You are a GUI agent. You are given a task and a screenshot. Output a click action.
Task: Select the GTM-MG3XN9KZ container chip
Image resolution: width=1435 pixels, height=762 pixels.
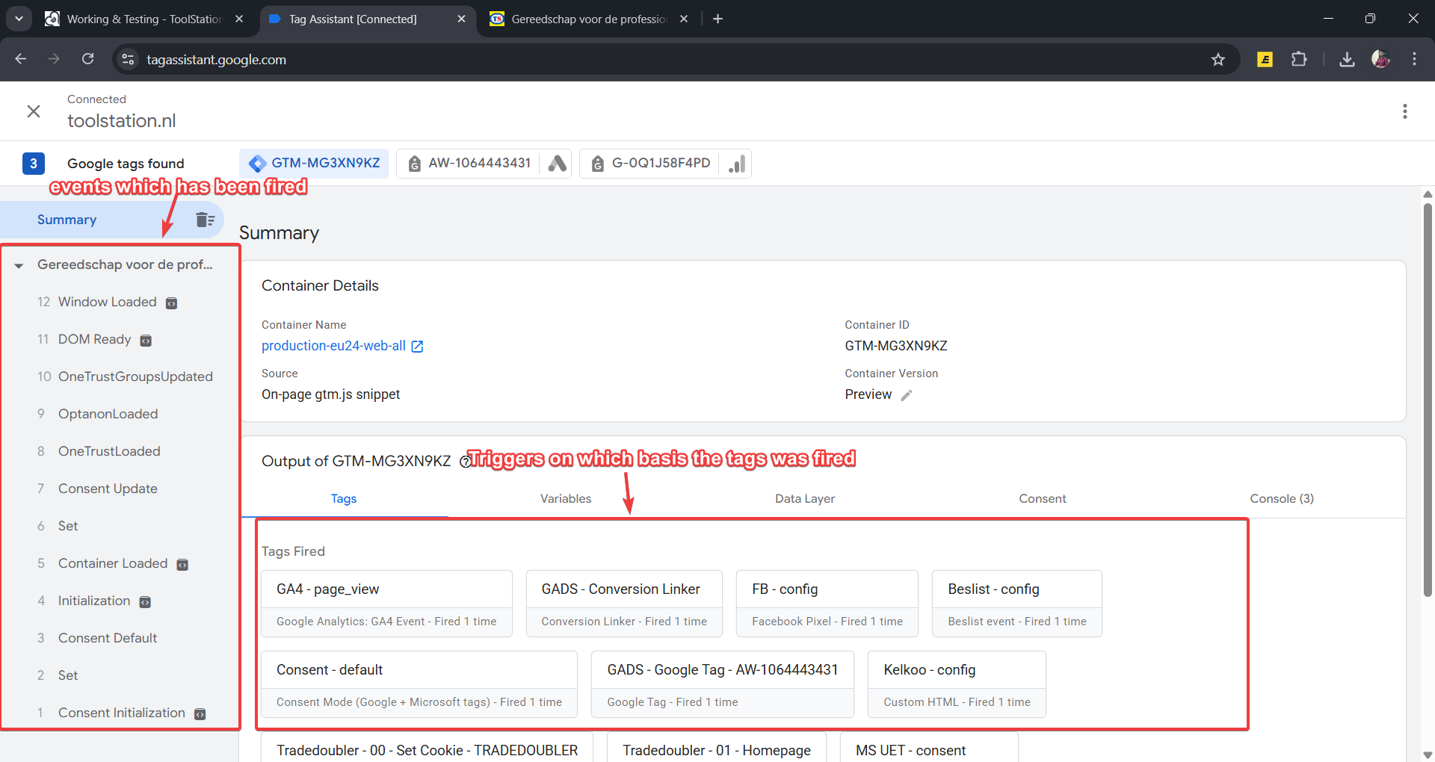315,164
